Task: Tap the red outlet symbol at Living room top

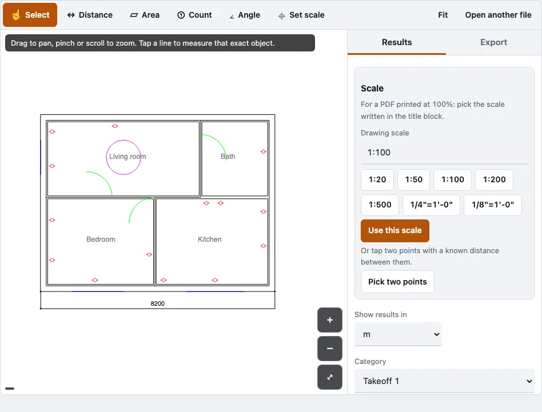Action: (115, 126)
